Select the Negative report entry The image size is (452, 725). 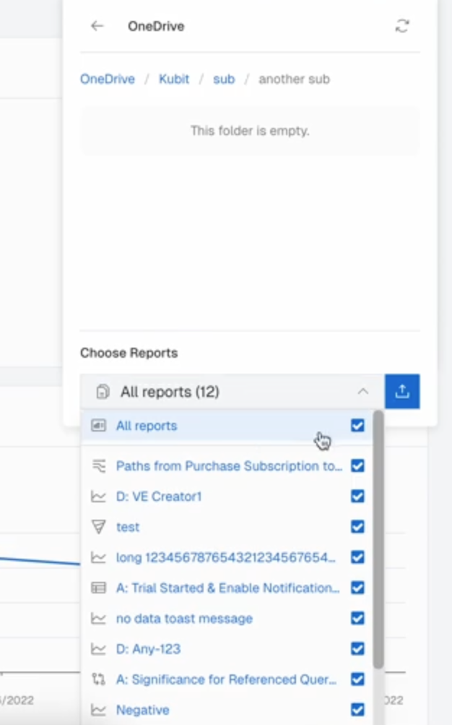tap(227, 710)
